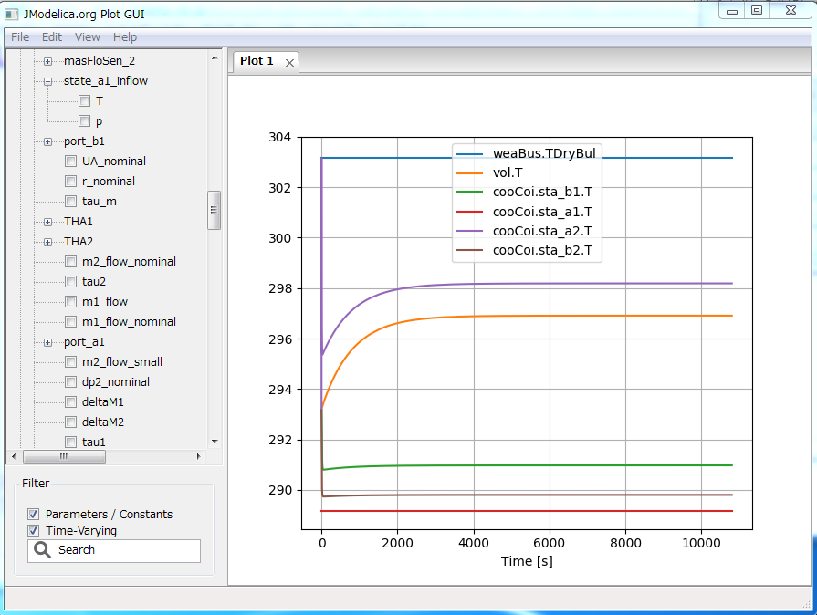Image resolution: width=817 pixels, height=615 pixels.
Task: Uncheck the Time-Varying filter
Action: pos(33,530)
